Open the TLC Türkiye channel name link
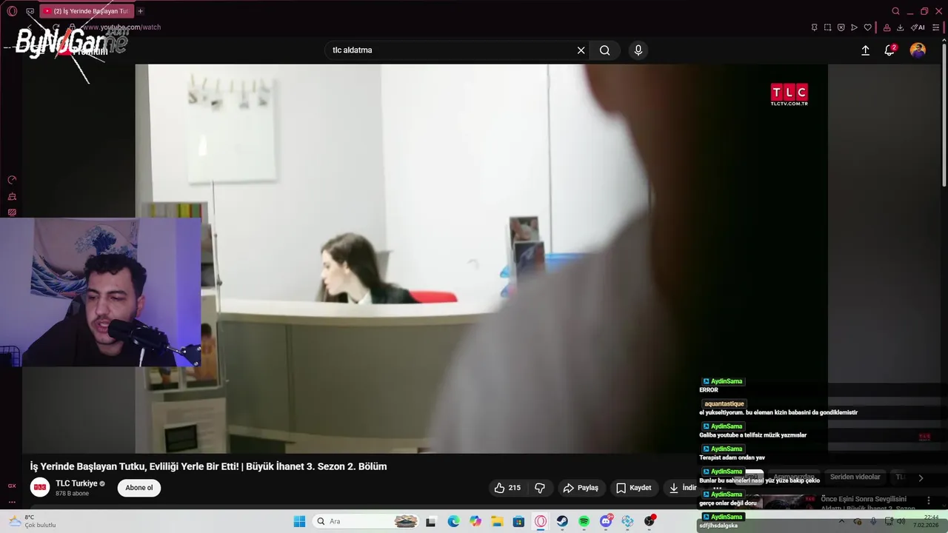The width and height of the screenshot is (948, 533). [x=76, y=483]
